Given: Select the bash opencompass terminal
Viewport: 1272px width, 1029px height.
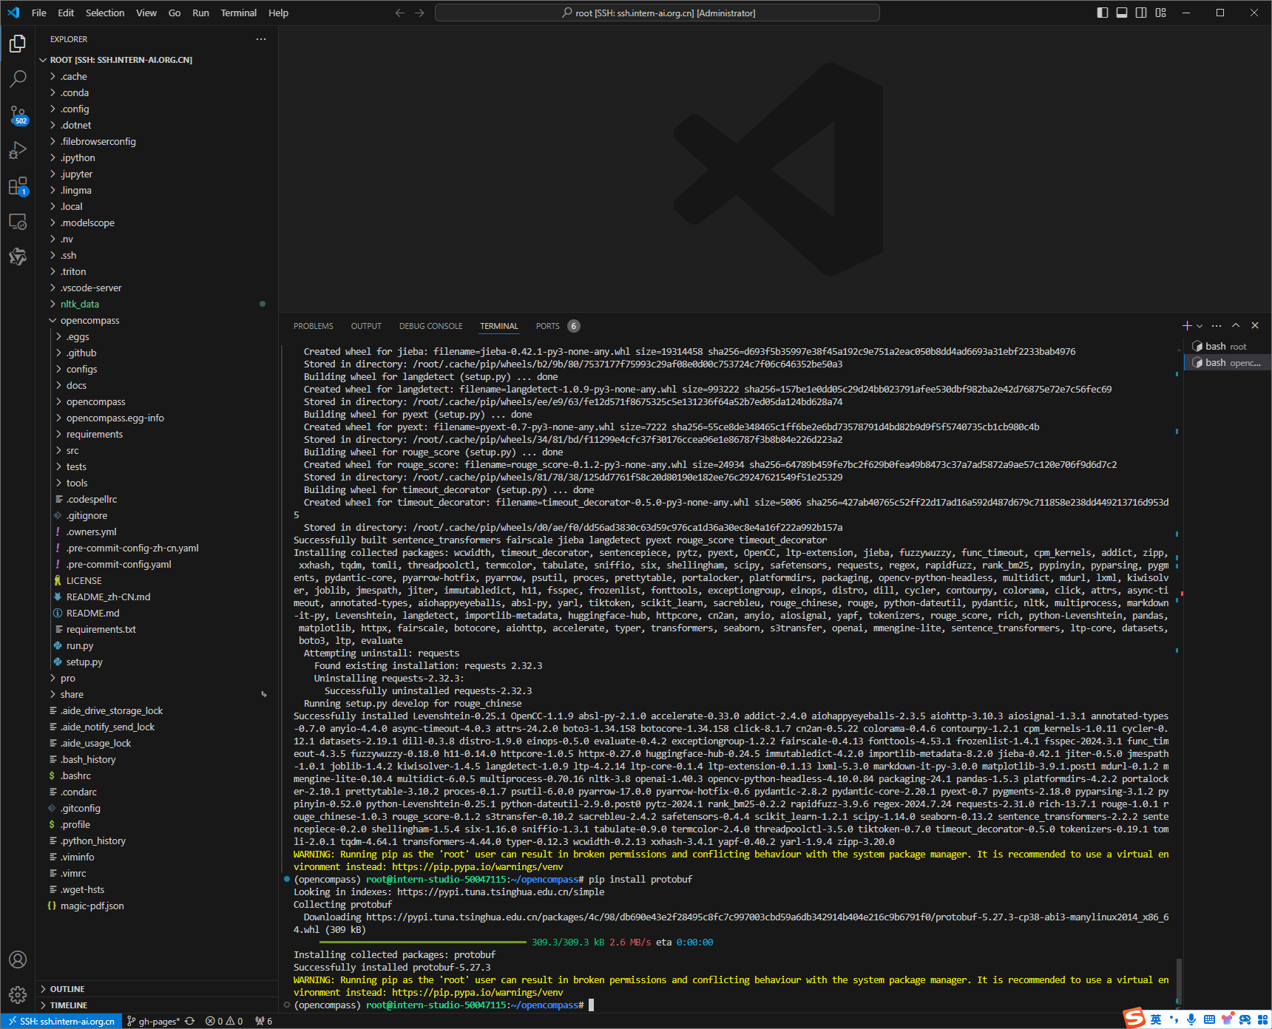Looking at the screenshot, I should click(1227, 362).
